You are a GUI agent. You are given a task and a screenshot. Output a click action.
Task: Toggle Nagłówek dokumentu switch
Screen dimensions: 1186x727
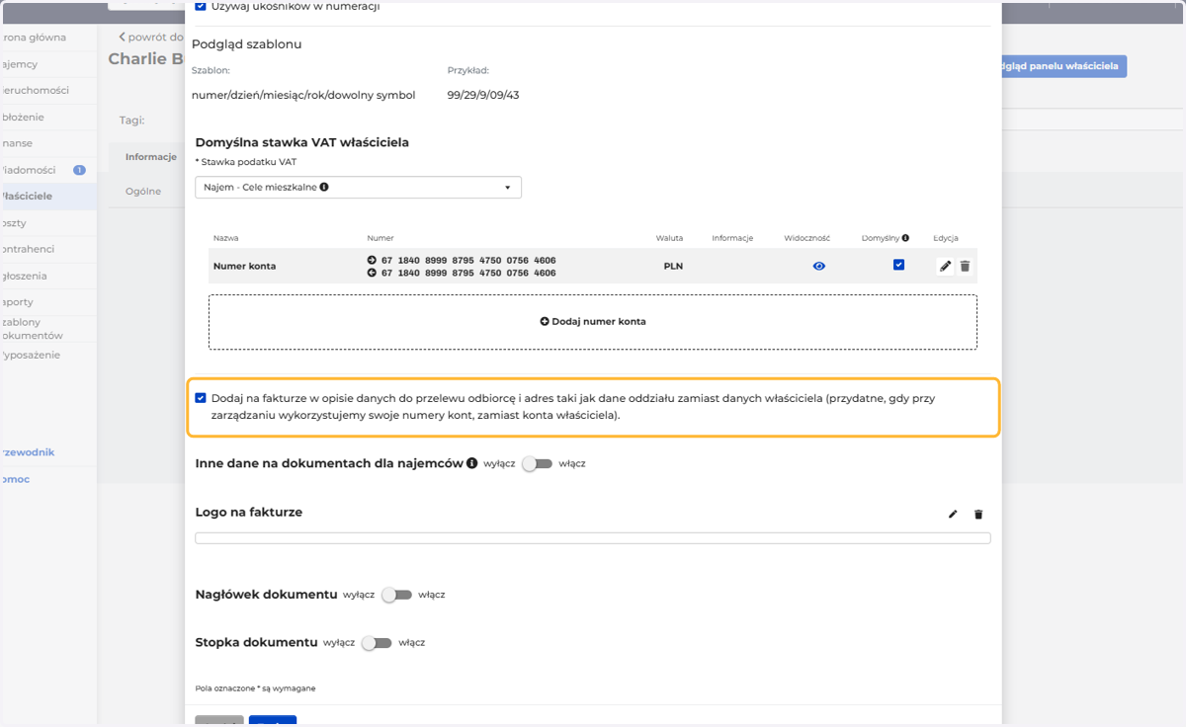396,595
